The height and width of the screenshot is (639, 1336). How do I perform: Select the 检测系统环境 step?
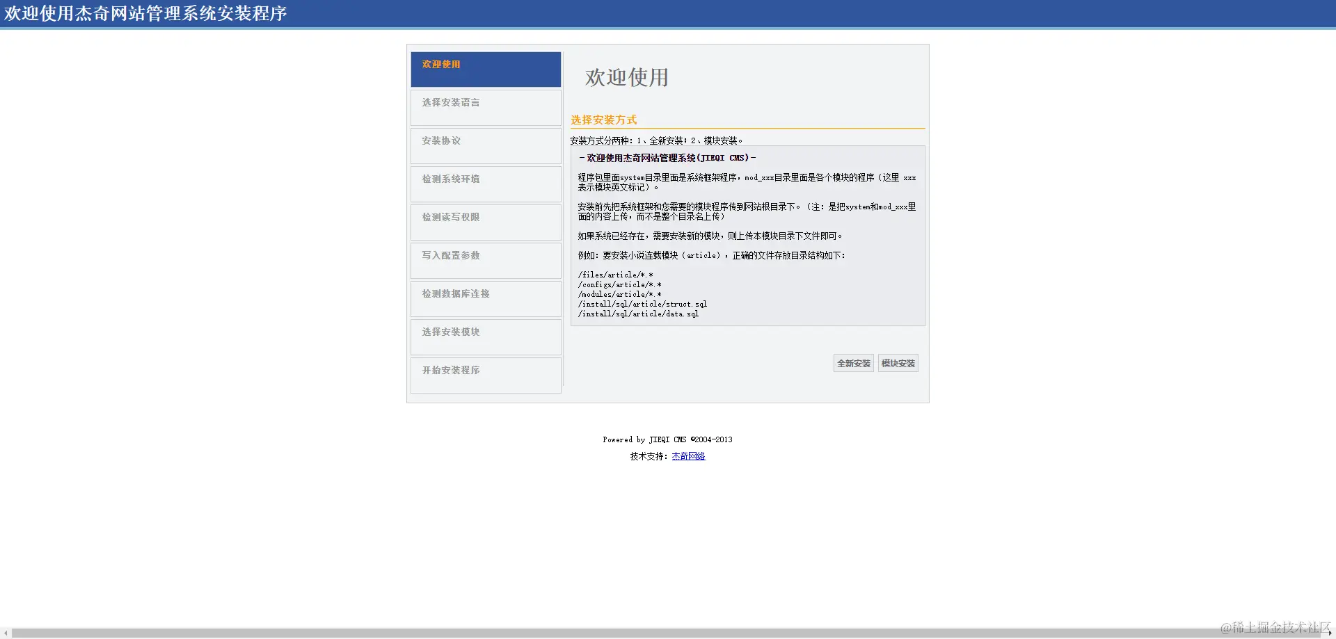pos(486,184)
